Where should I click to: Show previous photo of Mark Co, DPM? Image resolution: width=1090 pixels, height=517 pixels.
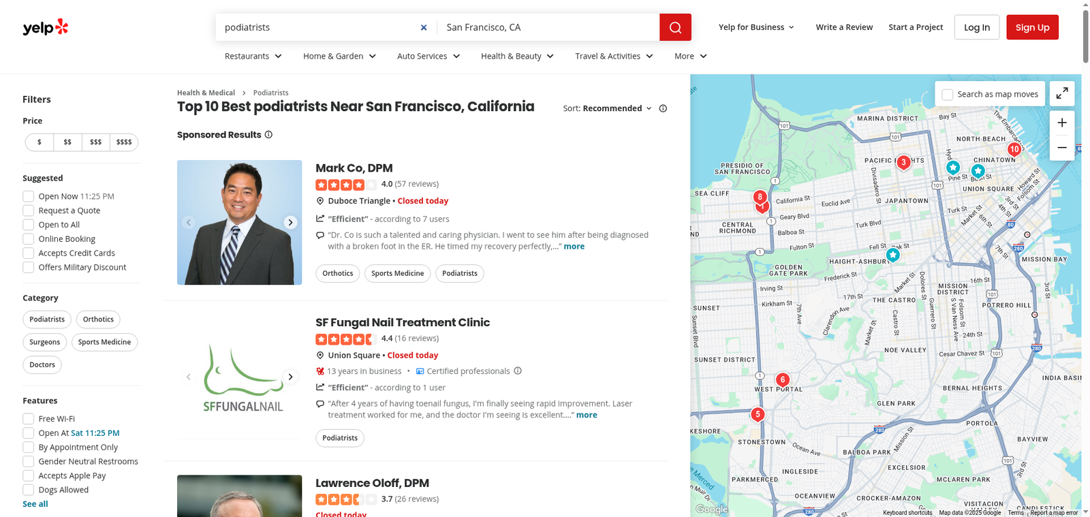[x=189, y=222]
